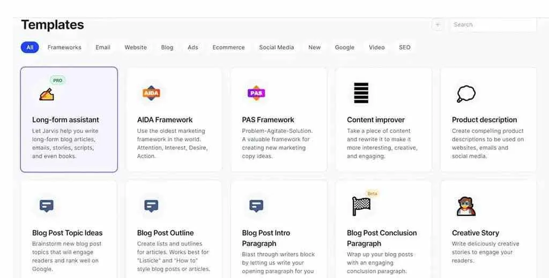Click the Blog Post Intro Paragraph icon
Viewport: 549px width, 278px height.
pyautogui.click(x=256, y=206)
